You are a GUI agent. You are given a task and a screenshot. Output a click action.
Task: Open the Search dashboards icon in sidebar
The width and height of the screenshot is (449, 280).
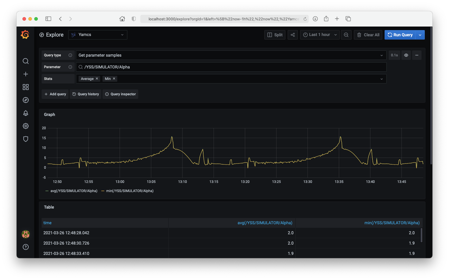[26, 61]
